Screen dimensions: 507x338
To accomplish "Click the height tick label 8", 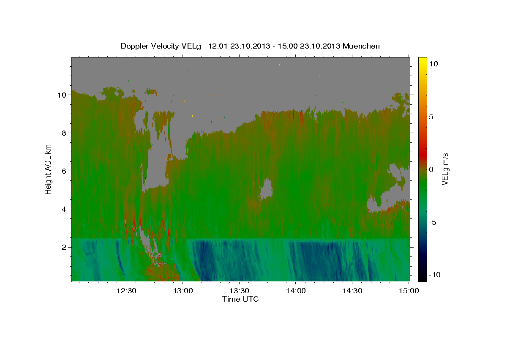I will [x=65, y=133].
